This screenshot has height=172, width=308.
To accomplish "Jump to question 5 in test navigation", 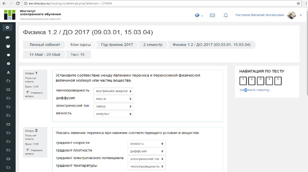I will 278,81.
